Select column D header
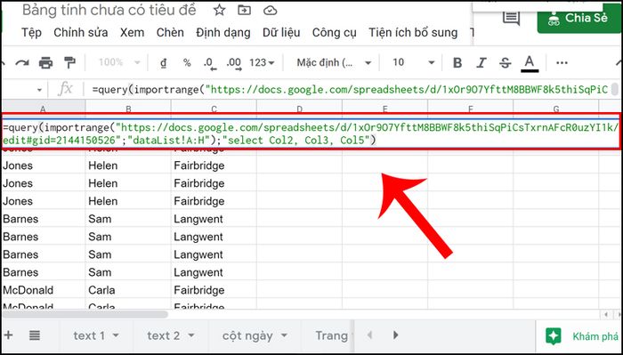The height and width of the screenshot is (355, 623). [x=299, y=109]
